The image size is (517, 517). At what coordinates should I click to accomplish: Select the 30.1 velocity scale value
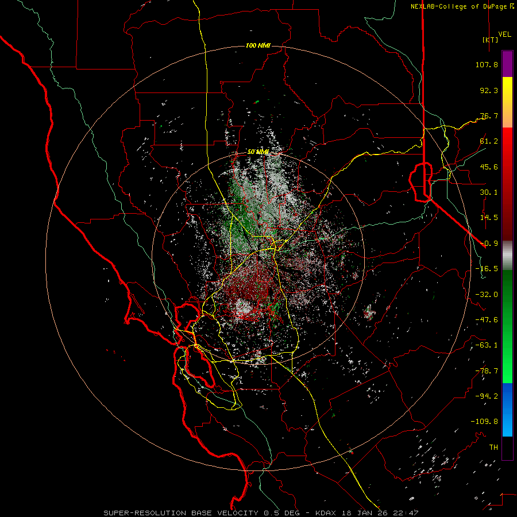pos(489,192)
